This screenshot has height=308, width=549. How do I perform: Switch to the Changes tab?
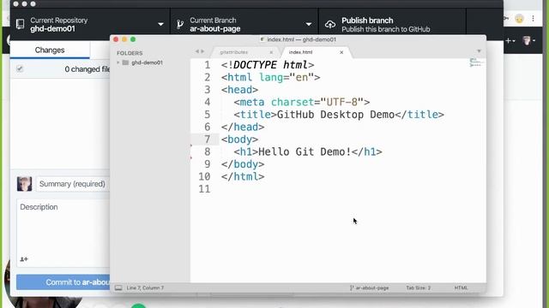[x=50, y=50]
